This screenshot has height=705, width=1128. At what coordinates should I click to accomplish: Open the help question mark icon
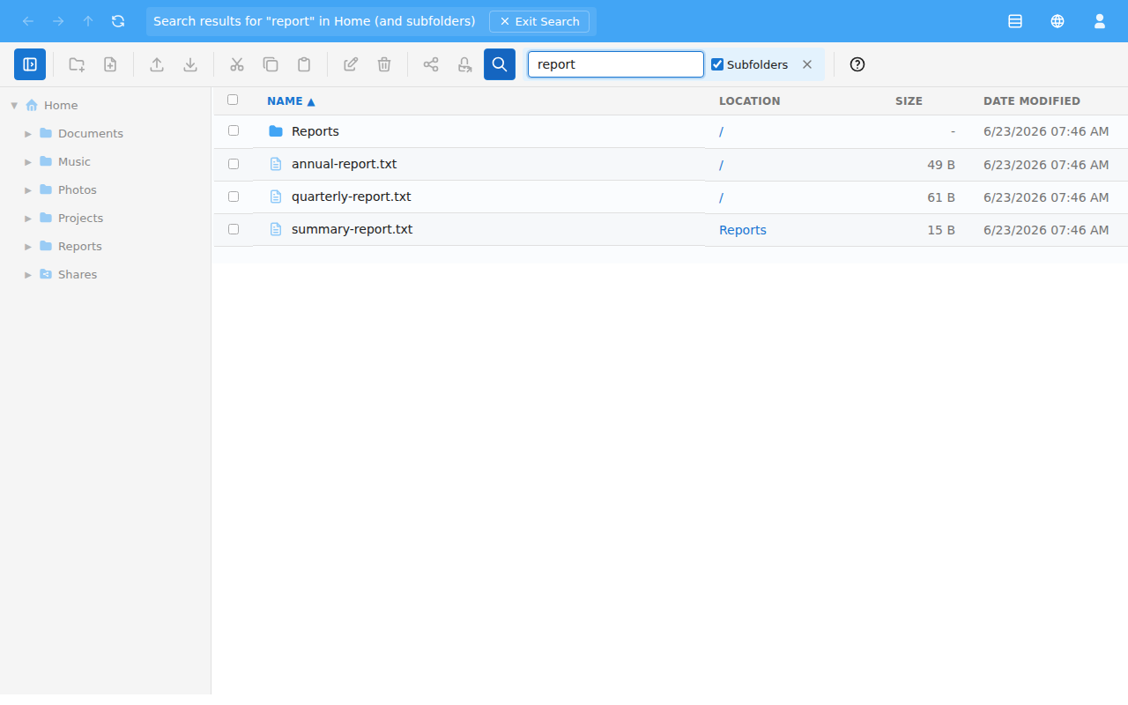click(x=857, y=64)
